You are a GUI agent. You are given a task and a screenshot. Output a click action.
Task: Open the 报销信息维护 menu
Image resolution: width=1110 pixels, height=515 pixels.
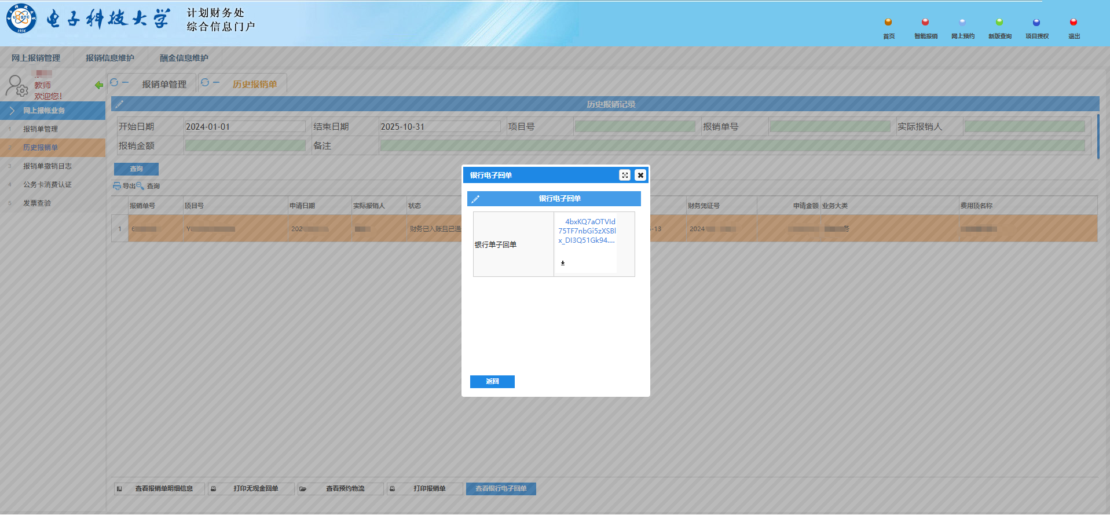pos(110,58)
